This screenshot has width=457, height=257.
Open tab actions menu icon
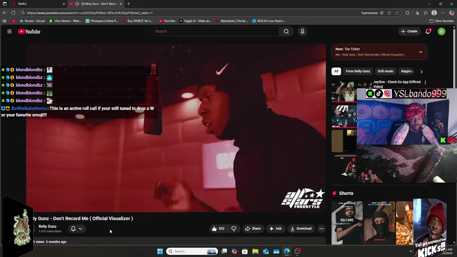click(5, 4)
